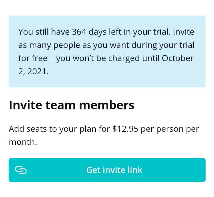This screenshot has height=197, width=214.
Task: Click the "2, 2021." date text
Action: pyautogui.click(x=33, y=71)
